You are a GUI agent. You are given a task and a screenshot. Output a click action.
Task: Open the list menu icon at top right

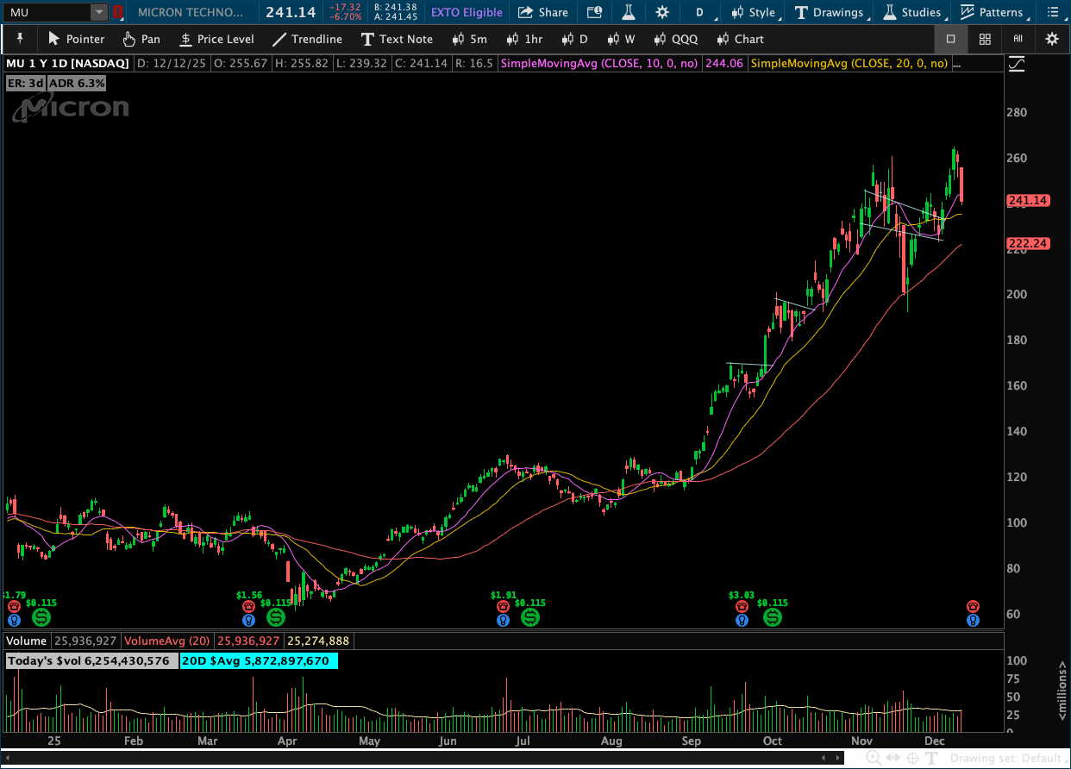coord(1050,12)
